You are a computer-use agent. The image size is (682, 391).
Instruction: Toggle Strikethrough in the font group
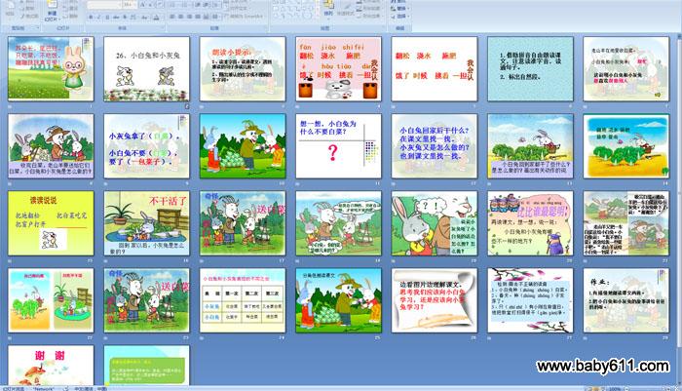pyautogui.click(x=116, y=17)
